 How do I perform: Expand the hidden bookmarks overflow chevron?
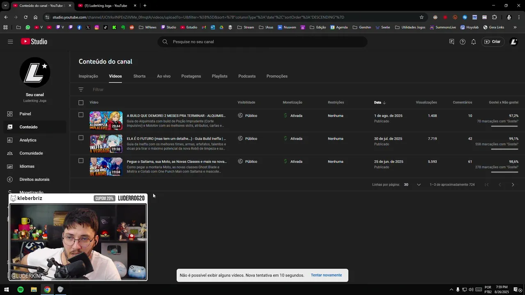[515, 27]
